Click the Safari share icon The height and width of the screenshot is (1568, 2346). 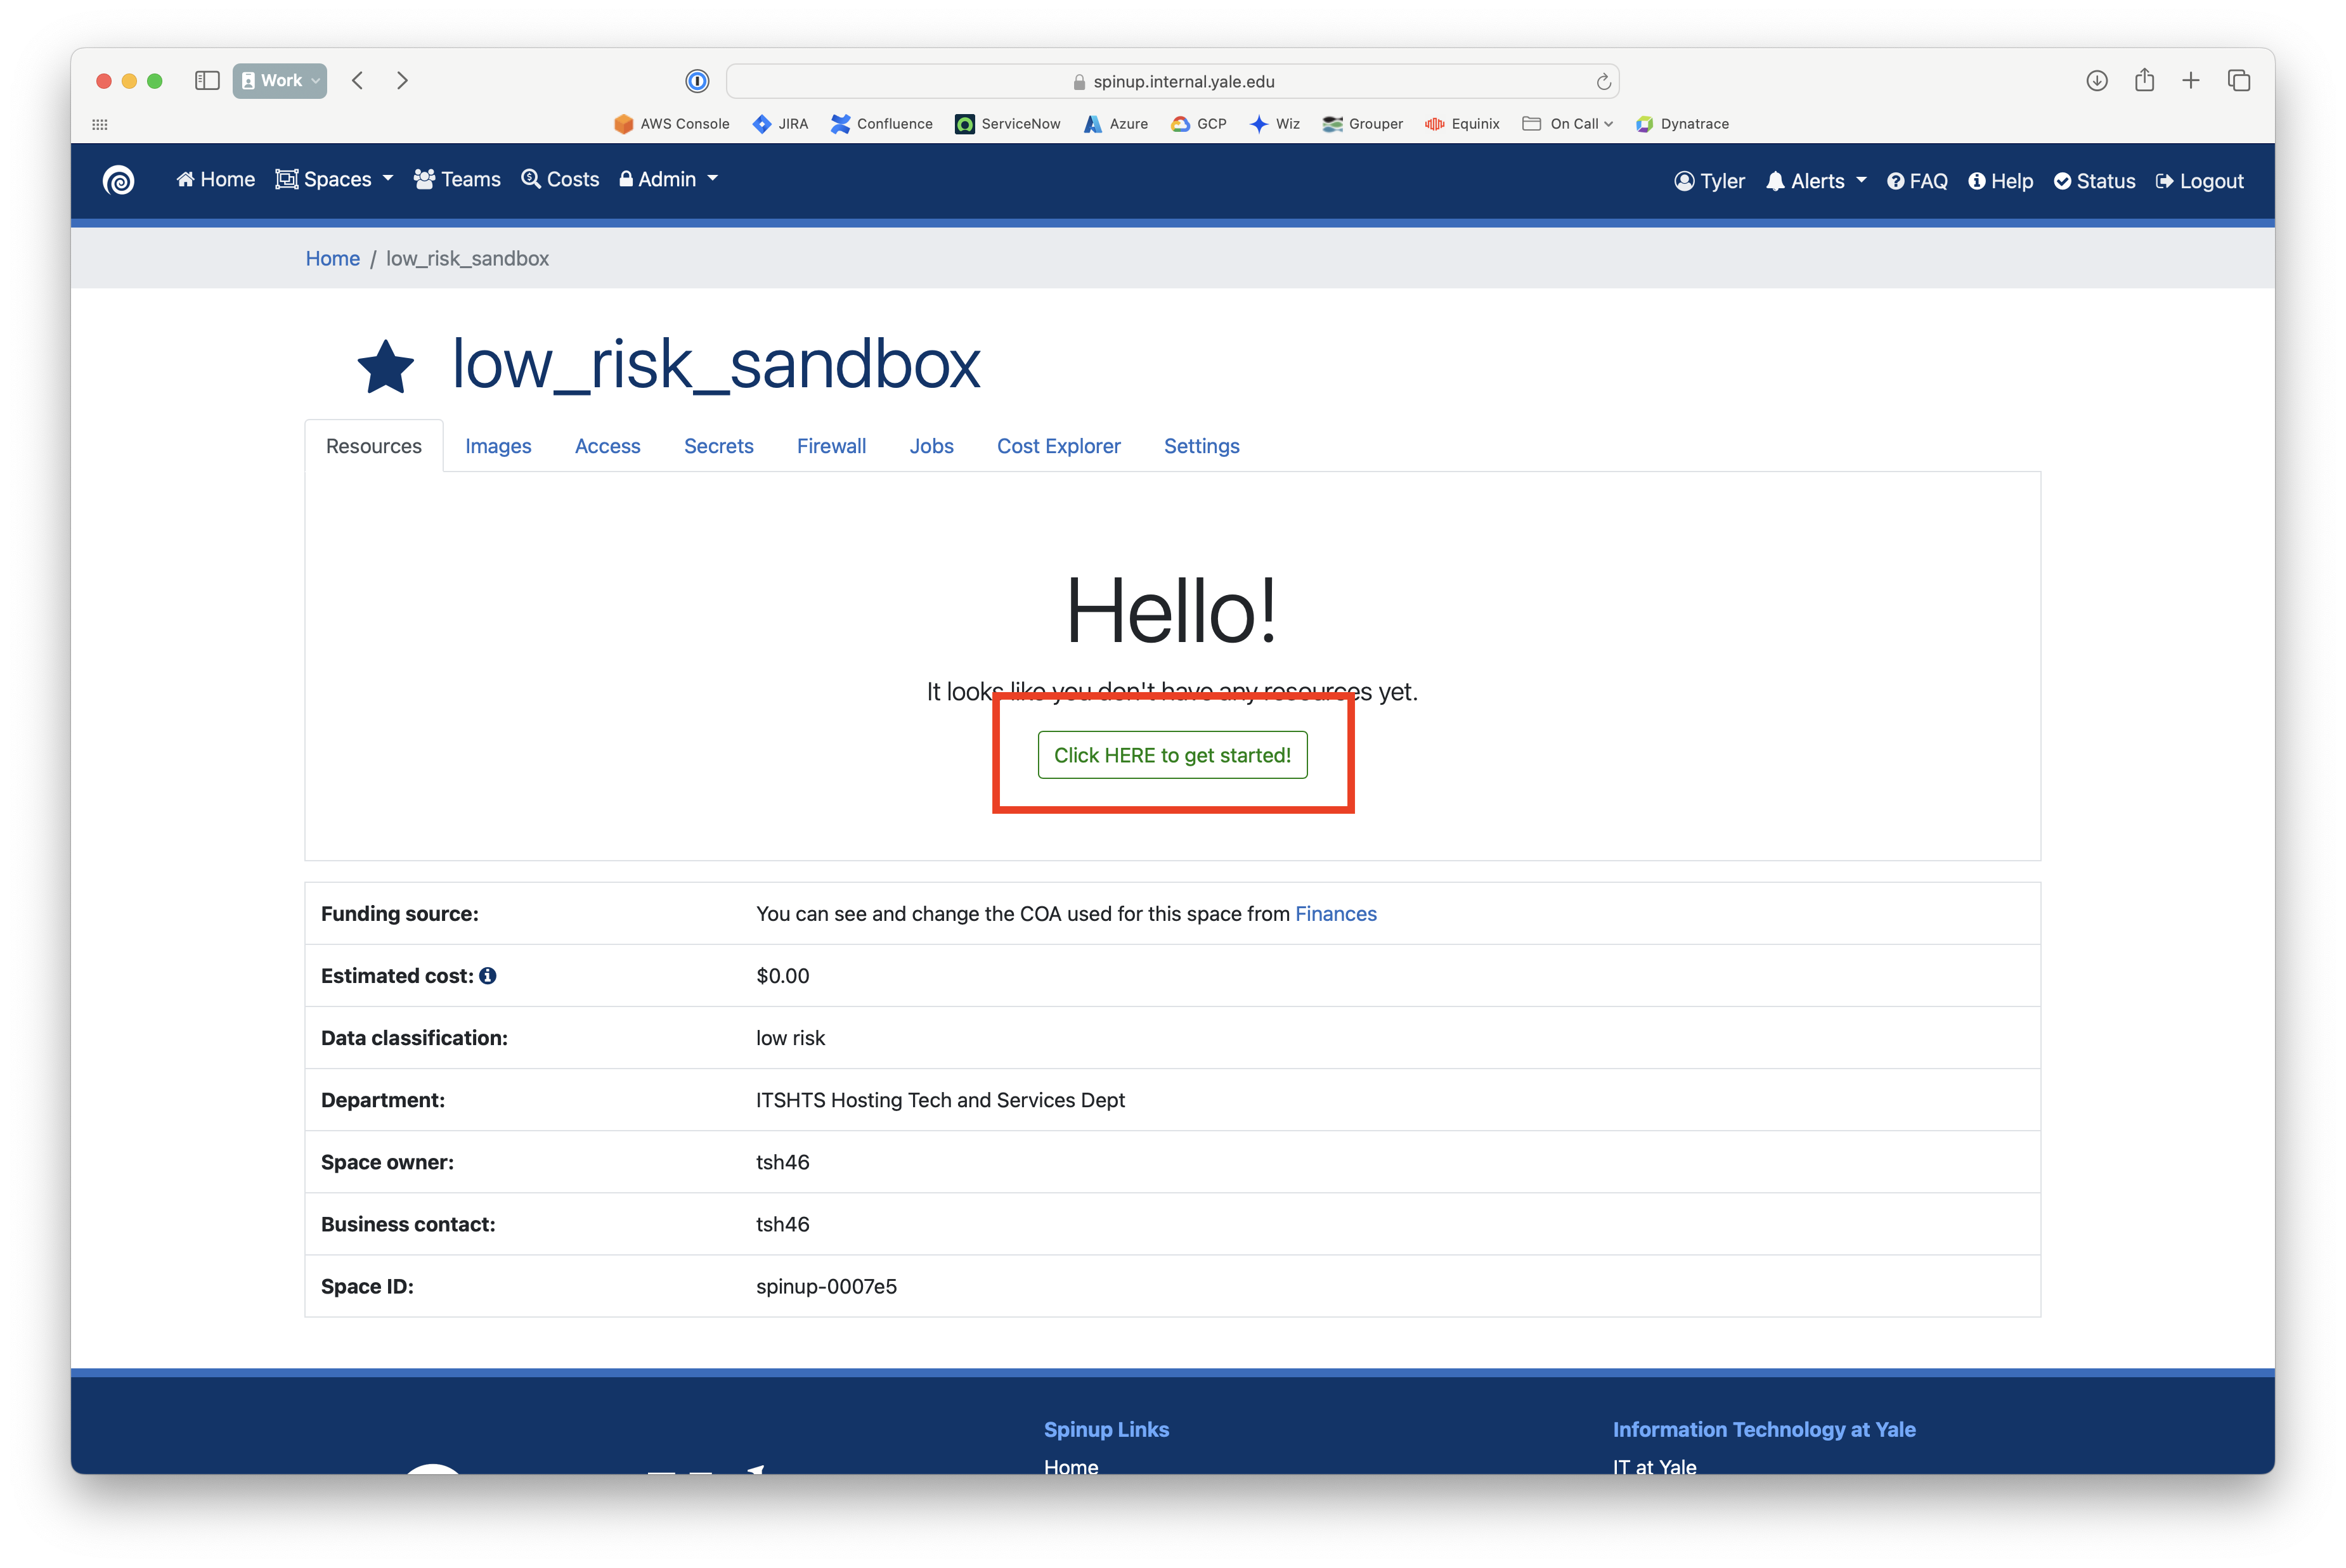(x=2144, y=79)
